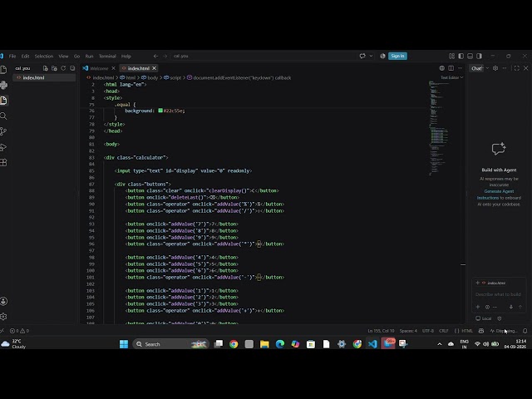Click New Folder icon in explorer header
Screen dimensions: 532x399
pos(54,68)
